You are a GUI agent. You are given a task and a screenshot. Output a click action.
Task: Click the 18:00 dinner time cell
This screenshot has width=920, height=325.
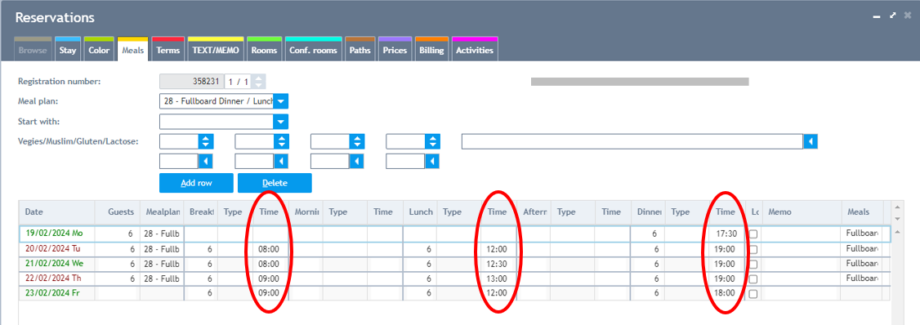pos(726,294)
